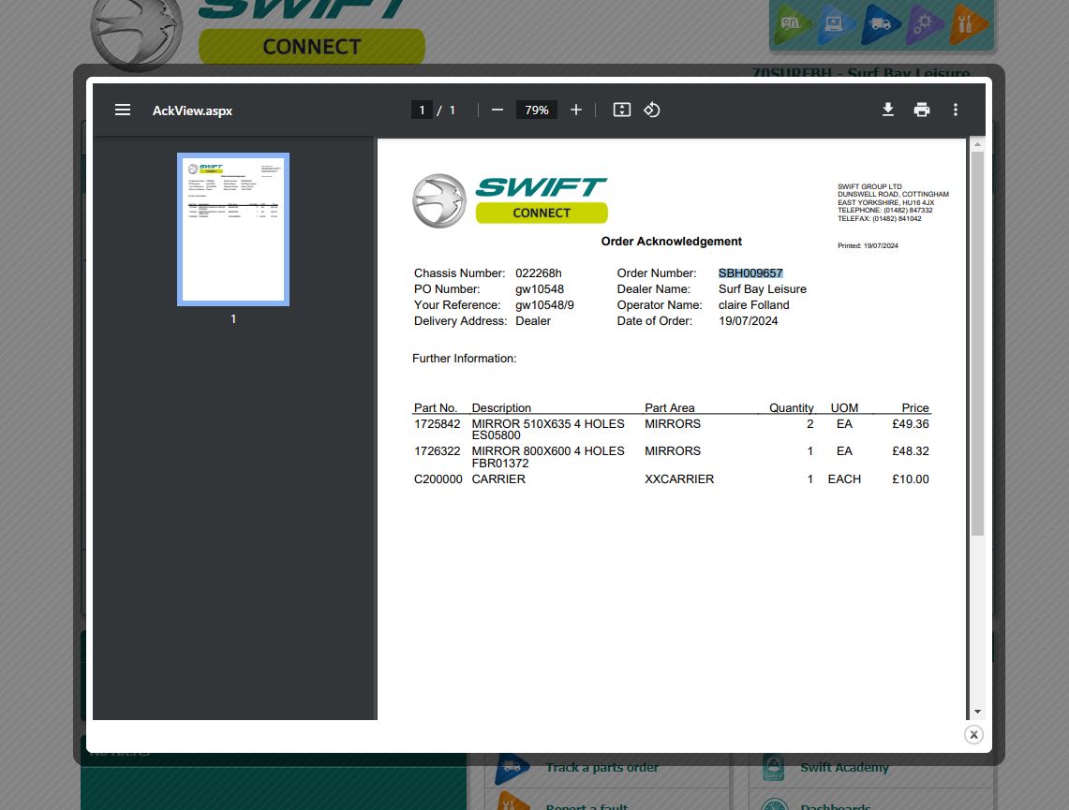The width and height of the screenshot is (1069, 810).
Task: Click the blue delivery truck icon
Action: 879,25
